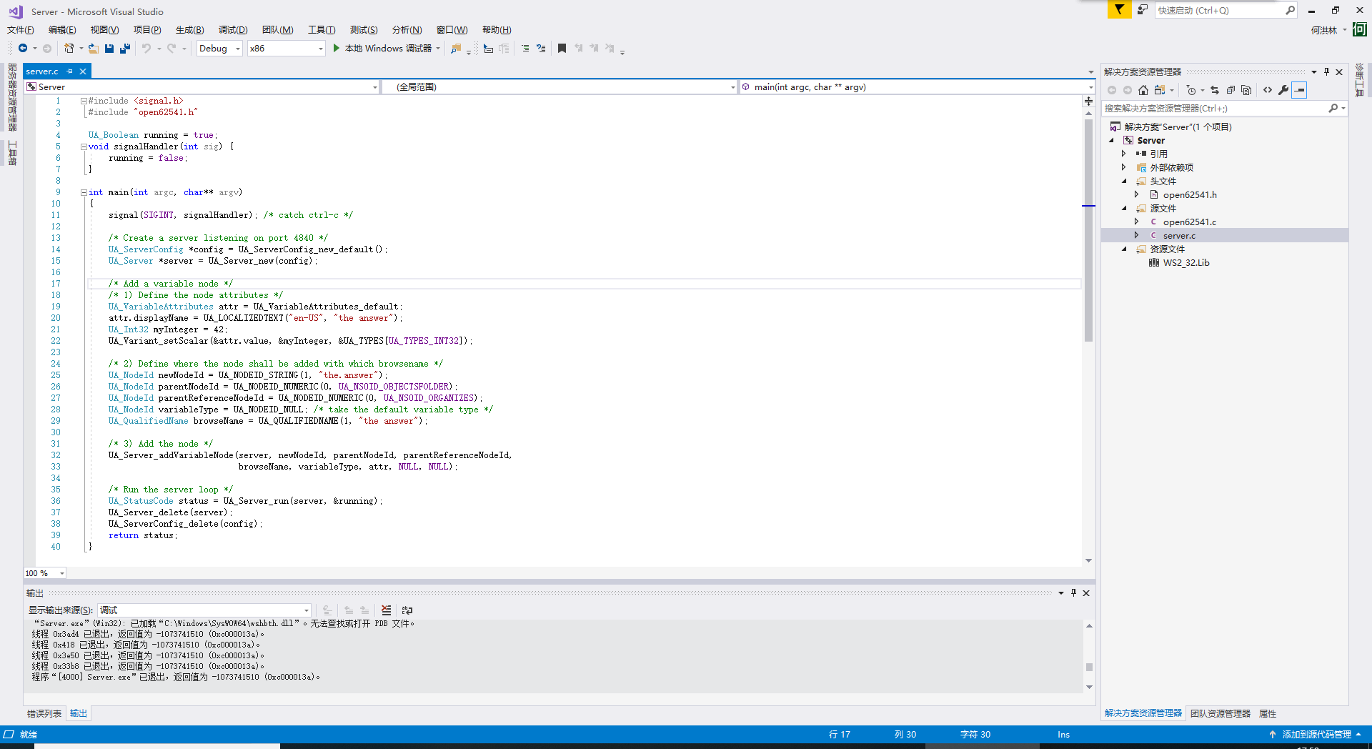Expand the 引用 node in Solution Explorer
1372x749 pixels.
[x=1124, y=154]
